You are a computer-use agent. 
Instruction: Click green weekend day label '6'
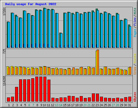(x=29, y=105)
